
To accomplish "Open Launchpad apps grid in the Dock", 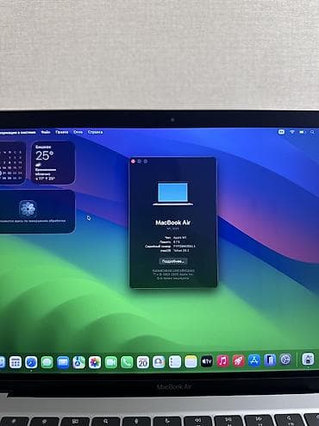I will 16,362.
